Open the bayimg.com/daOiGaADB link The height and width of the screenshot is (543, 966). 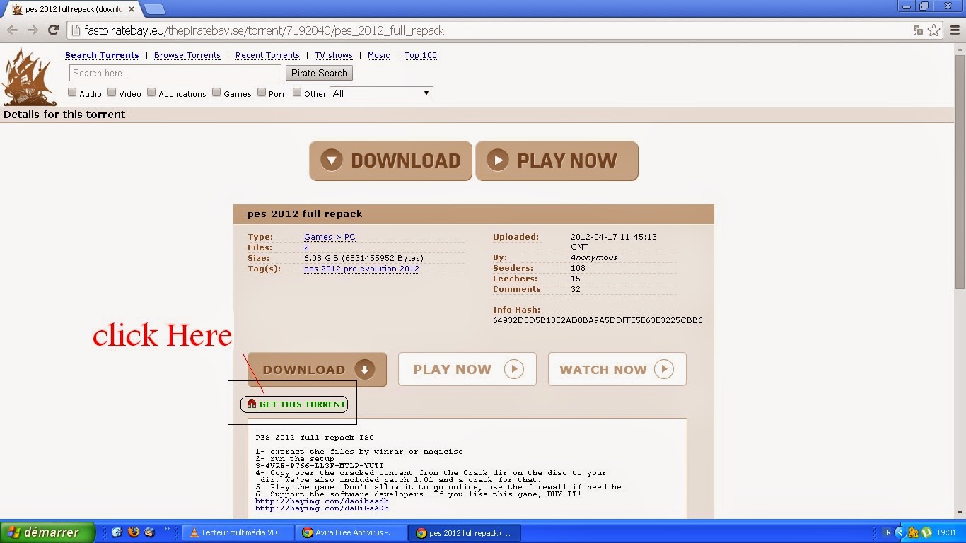click(322, 508)
